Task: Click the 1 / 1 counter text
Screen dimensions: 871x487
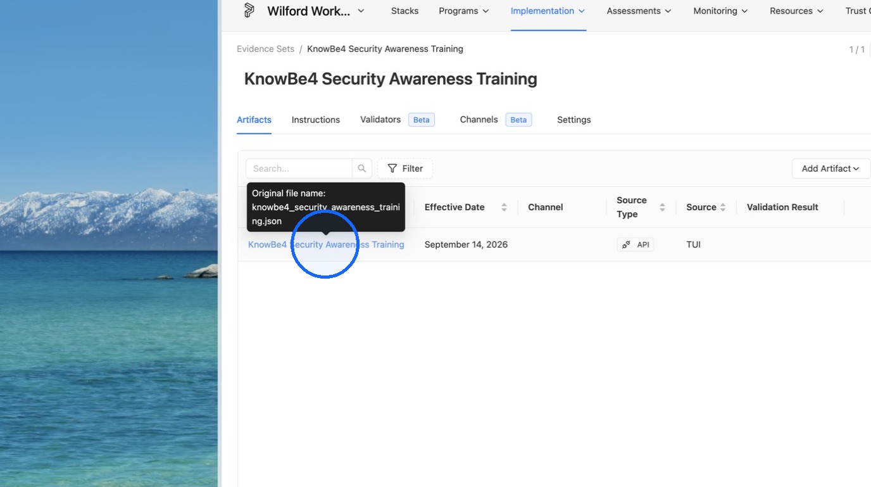Action: pyautogui.click(x=857, y=49)
